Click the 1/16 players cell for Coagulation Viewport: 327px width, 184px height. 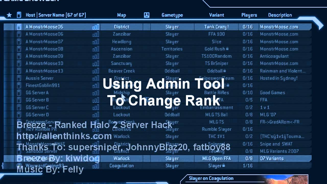(248, 166)
